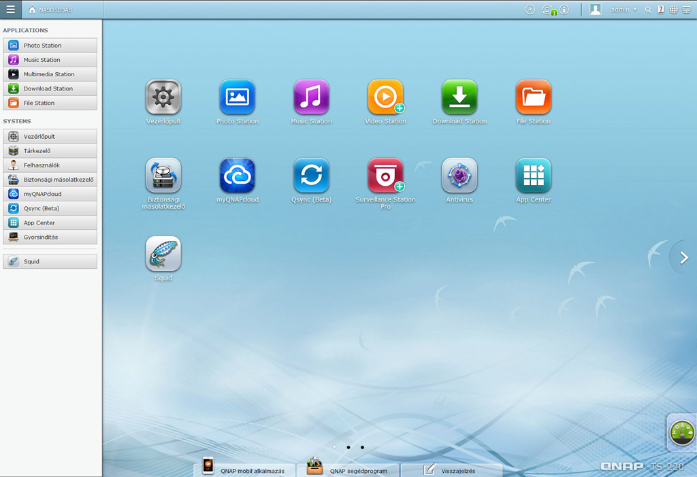
Task: Click the admin user avatar picture
Action: [x=595, y=10]
